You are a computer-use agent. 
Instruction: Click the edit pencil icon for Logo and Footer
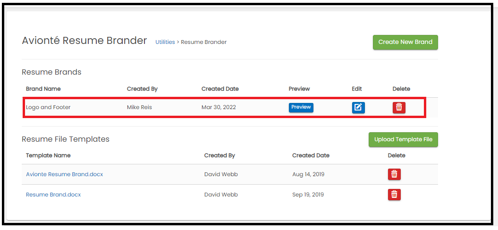[358, 108]
